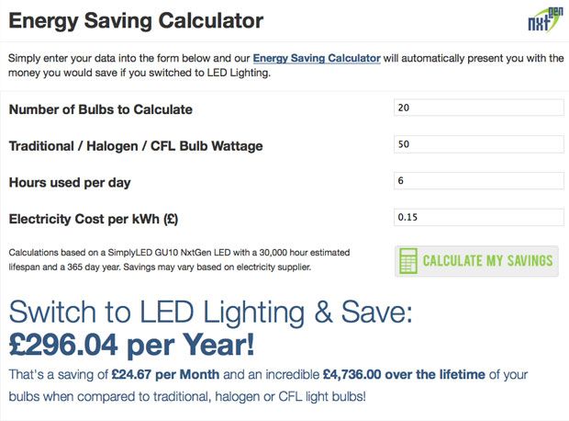569x421 pixels.
Task: Select the Bulb Wattage input field
Action: [x=479, y=144]
